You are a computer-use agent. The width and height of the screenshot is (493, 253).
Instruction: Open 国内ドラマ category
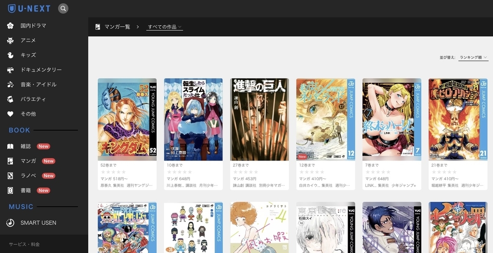click(x=33, y=26)
